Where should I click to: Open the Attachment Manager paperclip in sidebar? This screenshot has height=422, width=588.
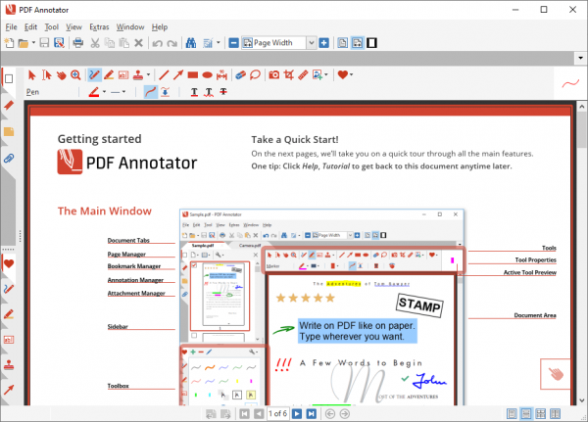pyautogui.click(x=9, y=157)
